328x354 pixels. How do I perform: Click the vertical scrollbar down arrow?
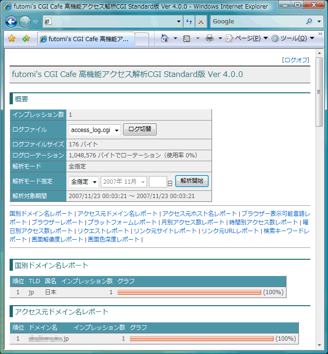point(319,345)
